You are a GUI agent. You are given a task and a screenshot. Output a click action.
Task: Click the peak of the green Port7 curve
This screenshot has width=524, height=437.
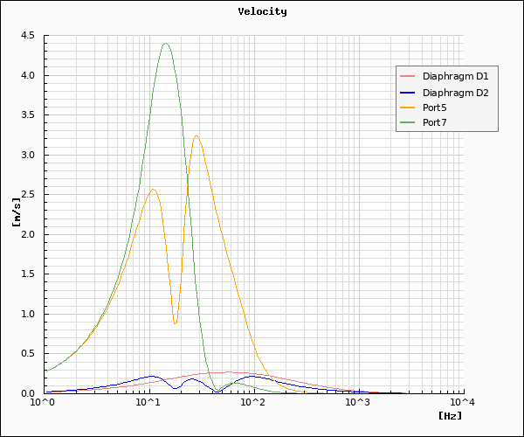[x=165, y=44]
